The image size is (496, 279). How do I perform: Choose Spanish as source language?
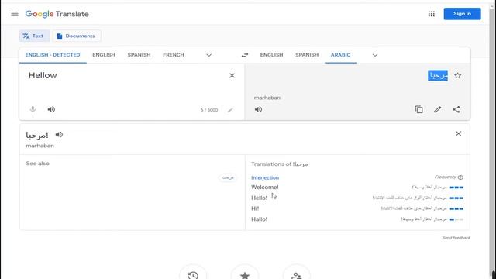139,55
